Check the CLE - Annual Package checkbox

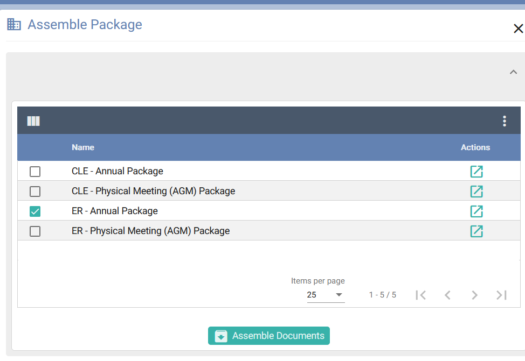click(35, 172)
